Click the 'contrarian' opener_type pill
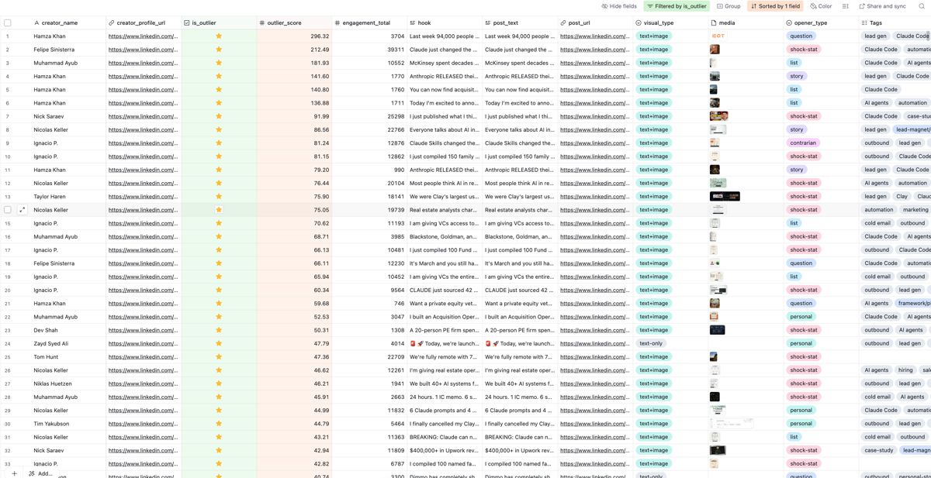This screenshot has width=931, height=478. click(x=803, y=143)
